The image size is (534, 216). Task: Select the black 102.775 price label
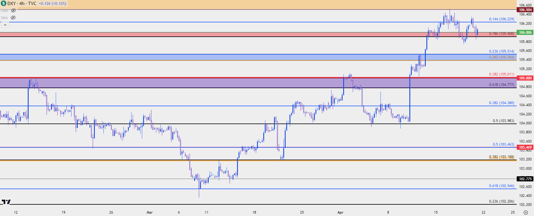coord(525,179)
